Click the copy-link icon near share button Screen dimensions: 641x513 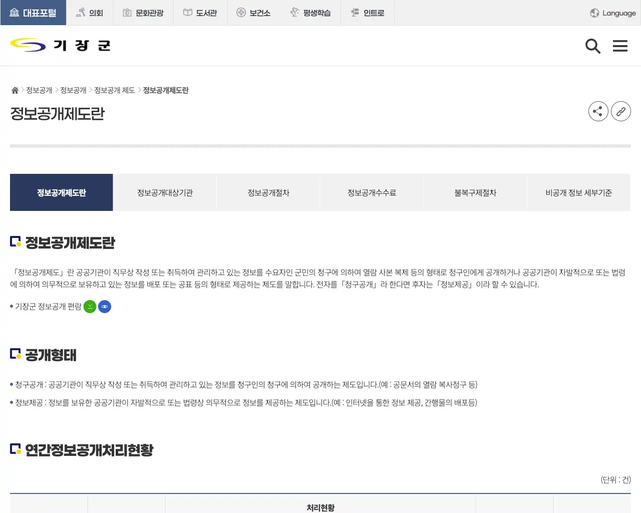[621, 111]
